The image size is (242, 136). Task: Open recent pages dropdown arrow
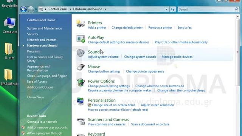pos(36,9)
